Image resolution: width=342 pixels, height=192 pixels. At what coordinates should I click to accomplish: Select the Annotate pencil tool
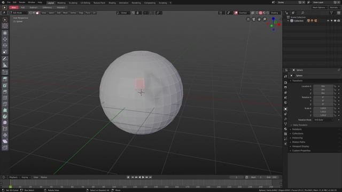coord(5,59)
